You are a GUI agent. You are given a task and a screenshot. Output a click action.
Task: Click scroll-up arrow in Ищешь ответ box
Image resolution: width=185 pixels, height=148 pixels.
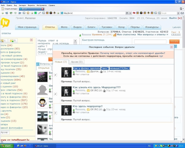[75, 40]
